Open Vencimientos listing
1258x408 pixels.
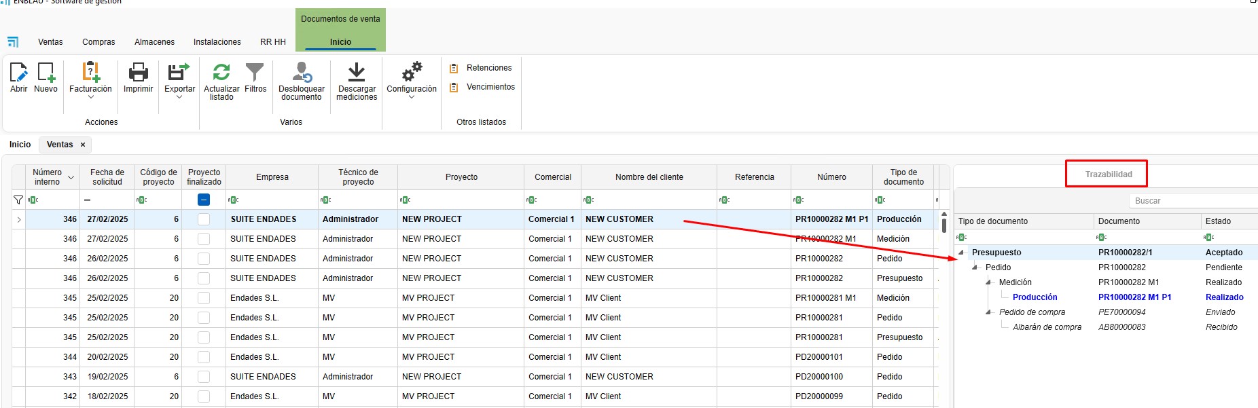coord(482,87)
